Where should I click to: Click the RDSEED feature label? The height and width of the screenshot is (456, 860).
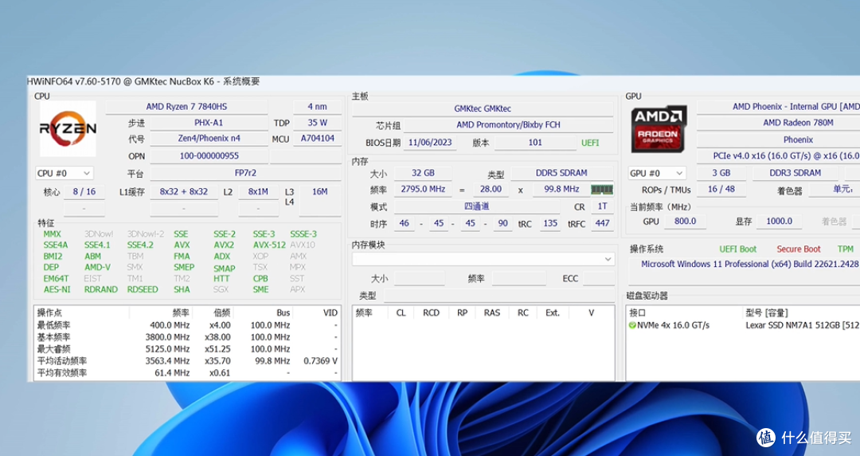point(143,289)
